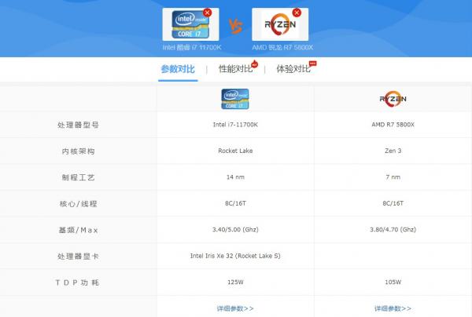Click the '14 nm' process cell

click(235, 177)
